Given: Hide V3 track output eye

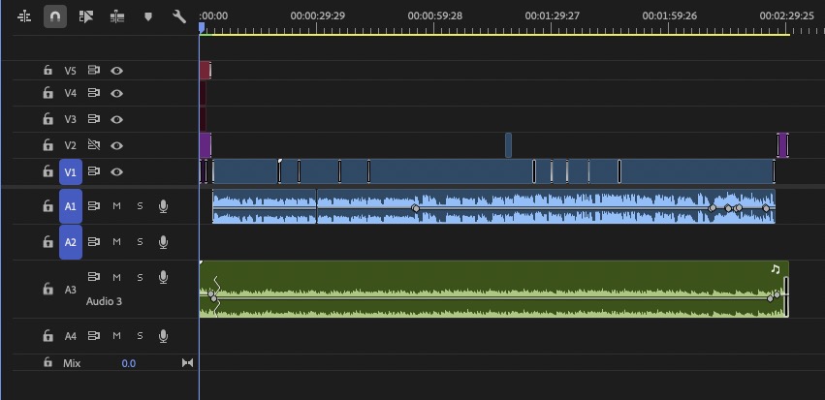Looking at the screenshot, I should (116, 119).
